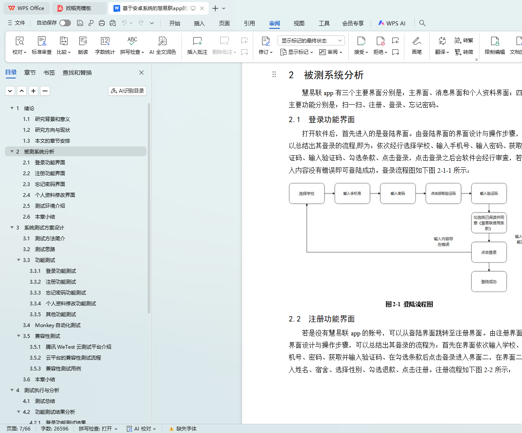The height and width of the screenshot is (433, 522).
Task: Open the 朗读 read aloud tool
Action: click(83, 41)
